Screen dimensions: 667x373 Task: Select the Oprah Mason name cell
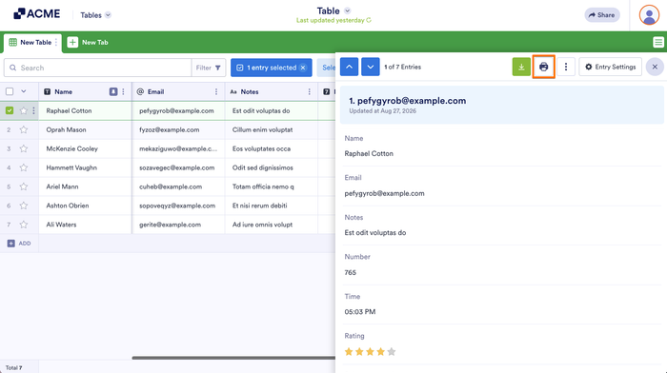[x=85, y=129]
